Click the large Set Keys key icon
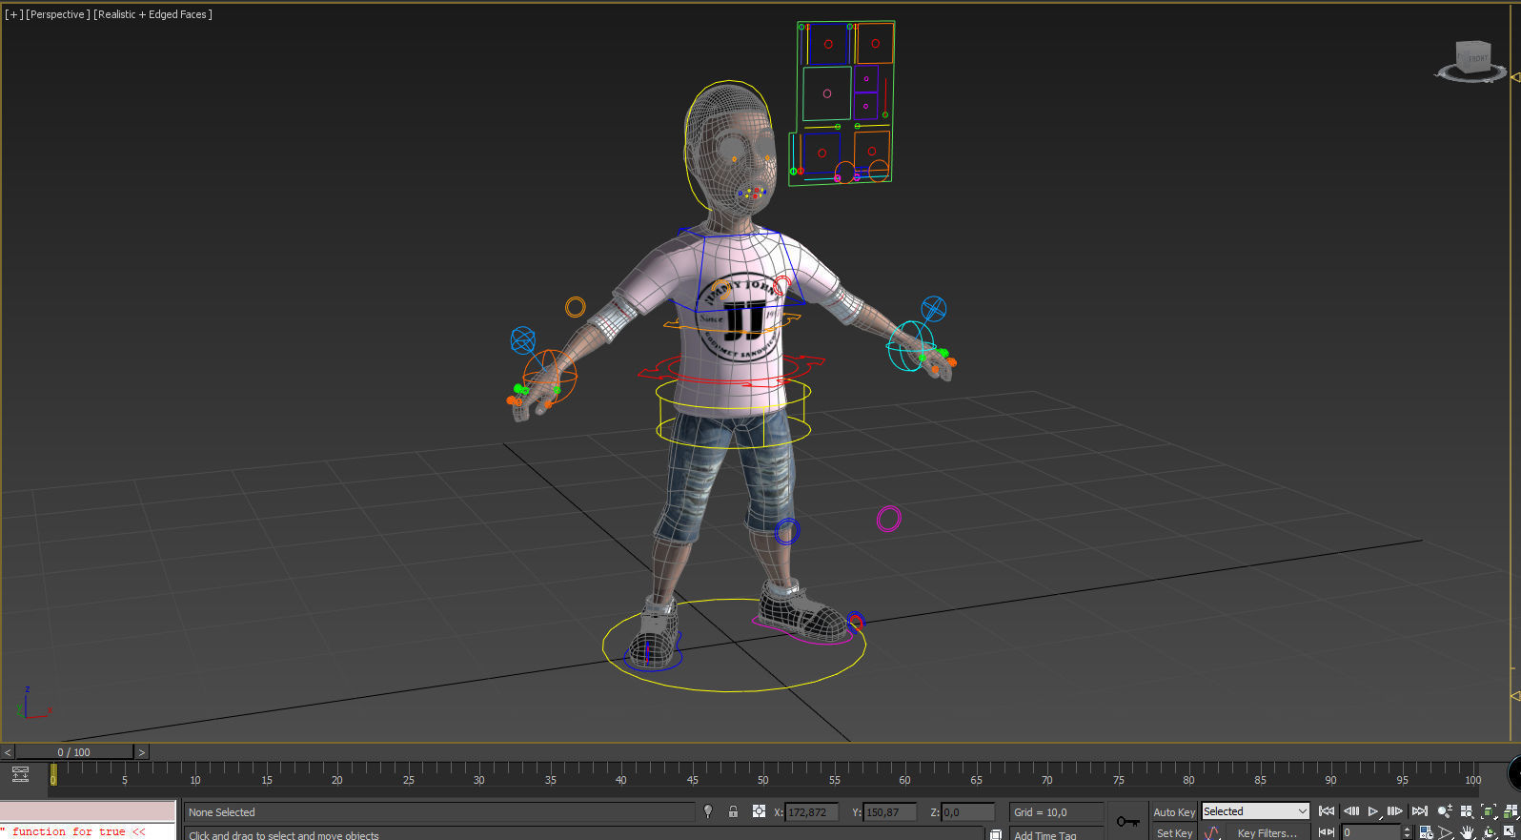The width and height of the screenshot is (1521, 840). pyautogui.click(x=1127, y=821)
